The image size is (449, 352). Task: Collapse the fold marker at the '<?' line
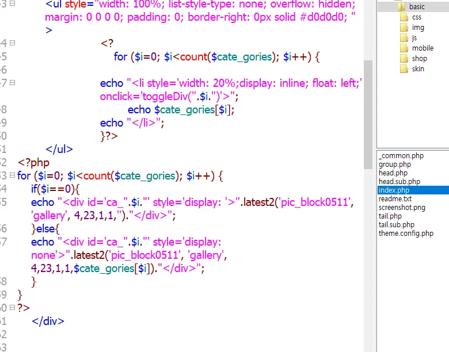click(x=12, y=43)
